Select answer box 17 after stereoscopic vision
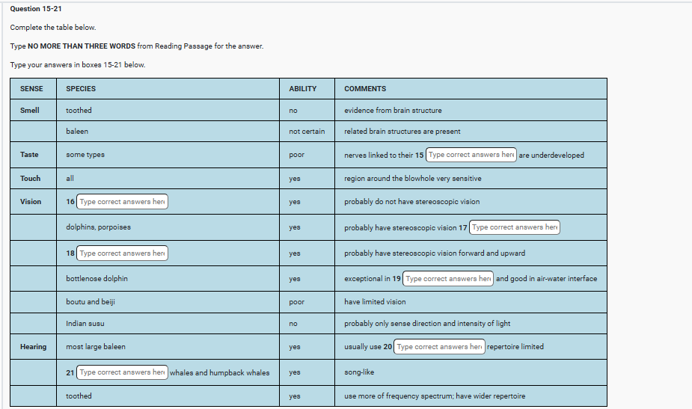The image size is (692, 409). (515, 227)
